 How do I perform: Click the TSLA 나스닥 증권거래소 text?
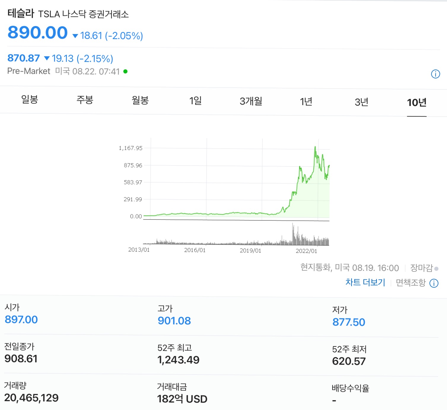coord(83,14)
